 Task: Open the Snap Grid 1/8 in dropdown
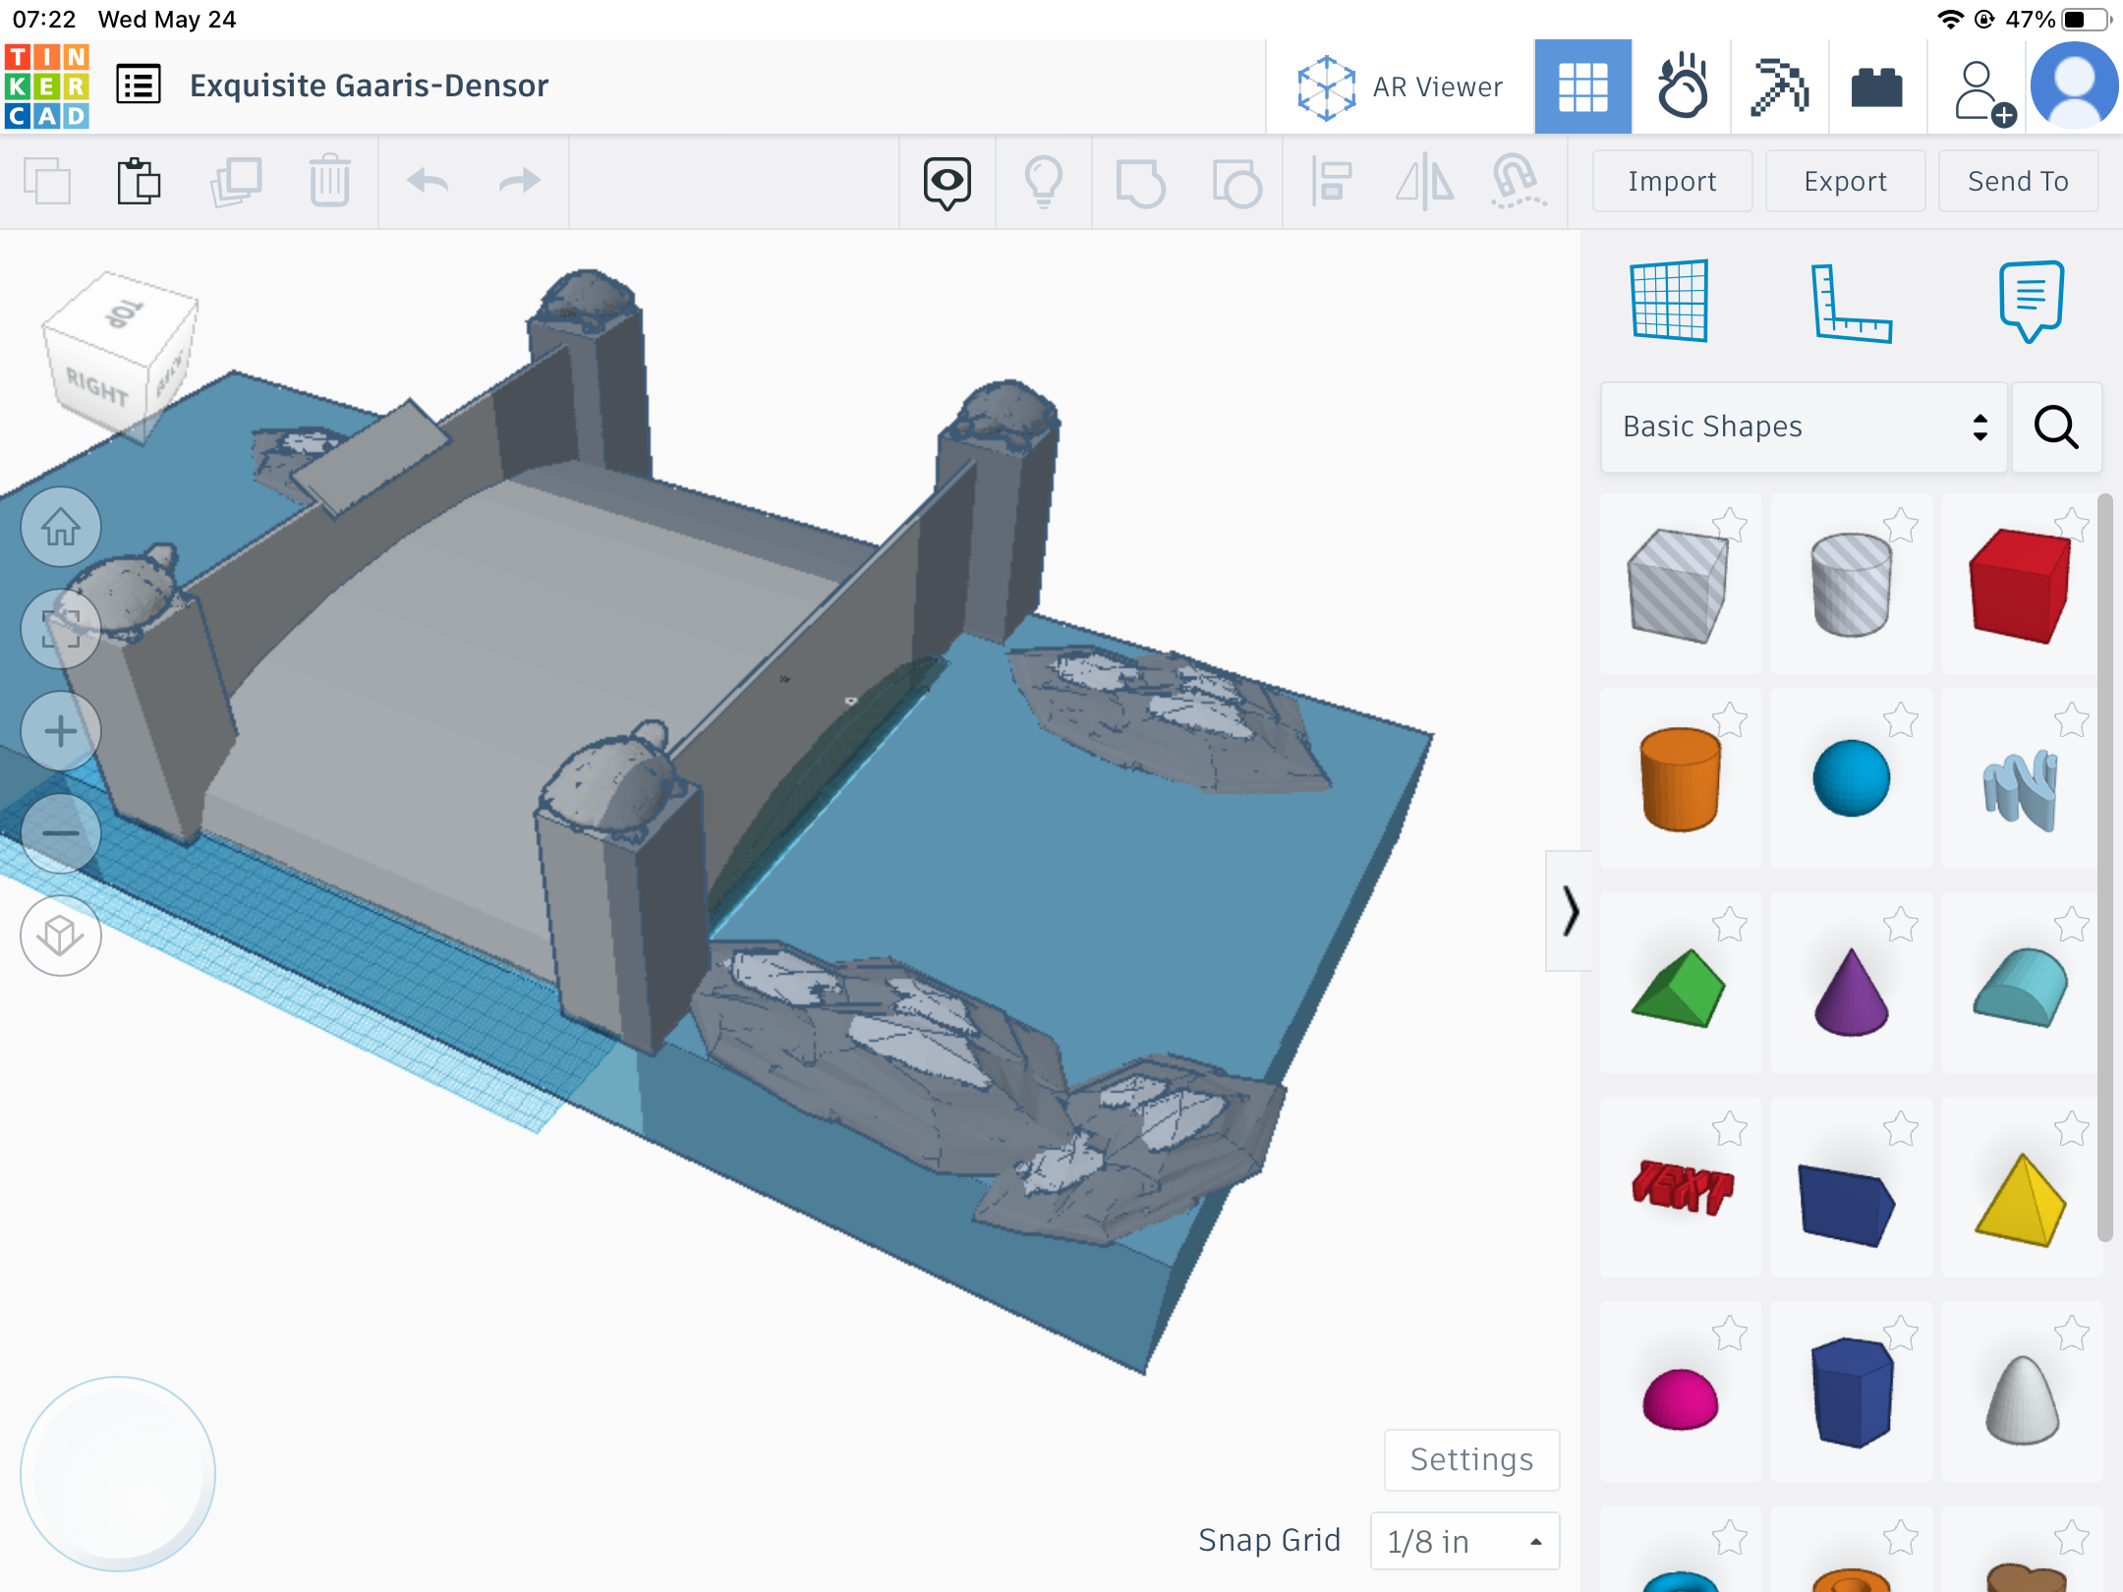click(x=1464, y=1541)
